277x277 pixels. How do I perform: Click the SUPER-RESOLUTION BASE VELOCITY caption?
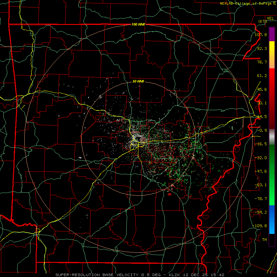(97, 275)
